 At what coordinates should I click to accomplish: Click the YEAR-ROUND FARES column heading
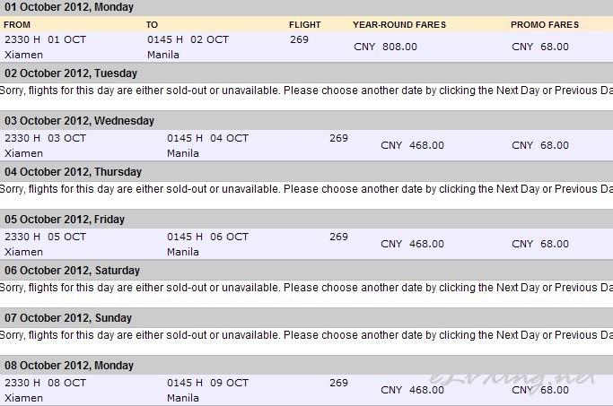point(399,24)
